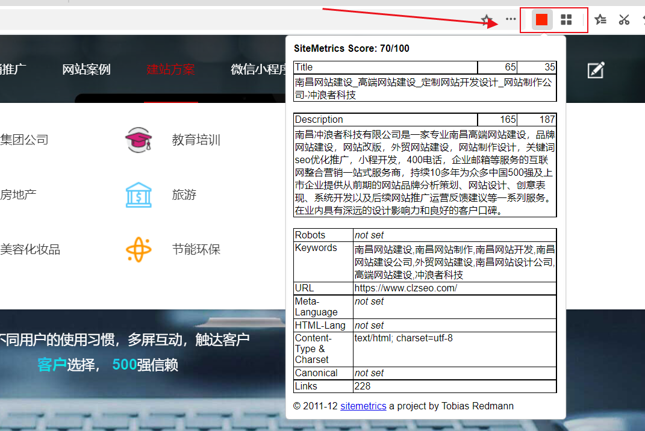The image size is (645, 431).
Task: Click the edit pencil icon on webpage
Action: click(x=596, y=70)
